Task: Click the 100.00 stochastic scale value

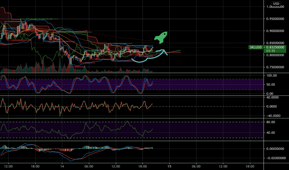Action: [x=272, y=75]
